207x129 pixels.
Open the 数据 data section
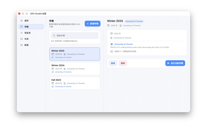(31, 45)
